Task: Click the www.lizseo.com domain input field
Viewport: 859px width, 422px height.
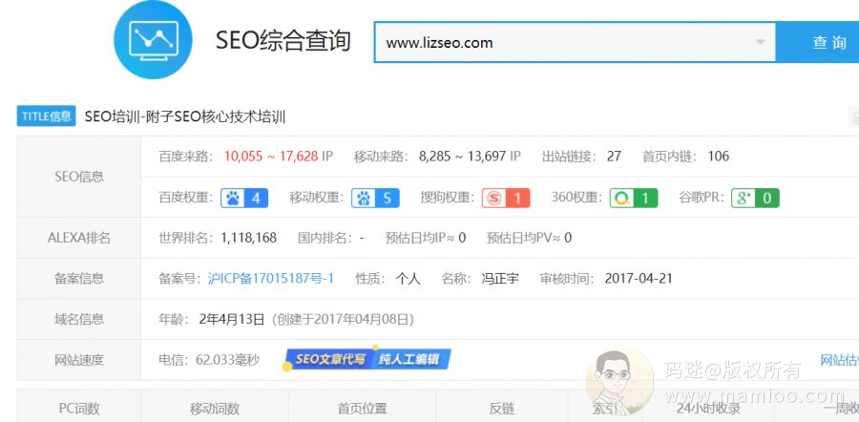Action: [563, 43]
